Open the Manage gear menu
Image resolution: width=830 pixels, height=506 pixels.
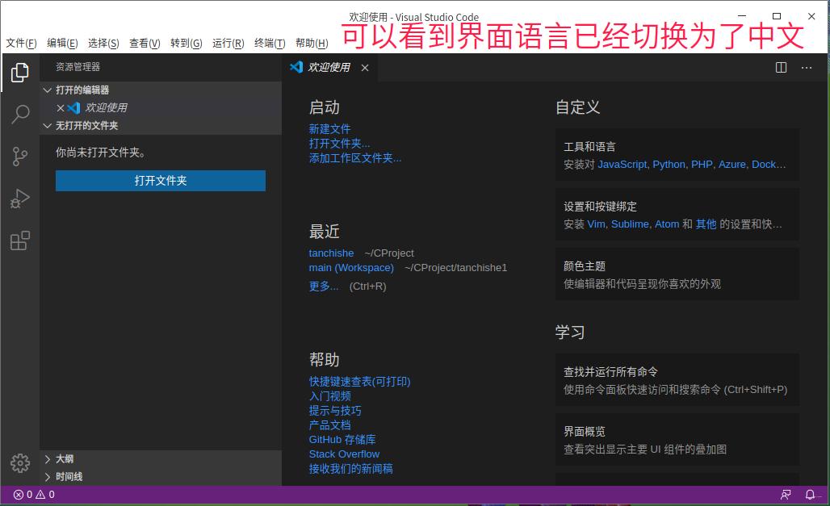click(x=20, y=463)
